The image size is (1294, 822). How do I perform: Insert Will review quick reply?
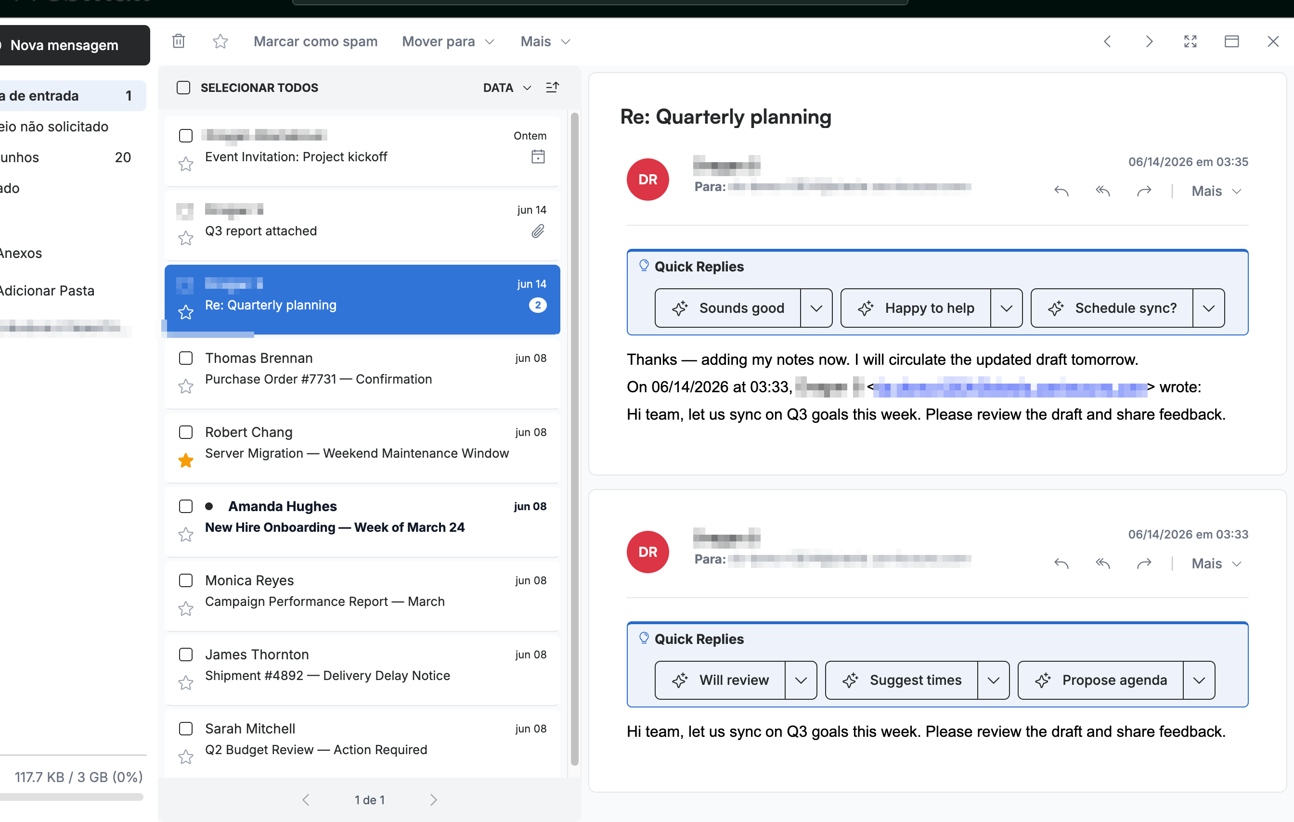[x=720, y=681]
